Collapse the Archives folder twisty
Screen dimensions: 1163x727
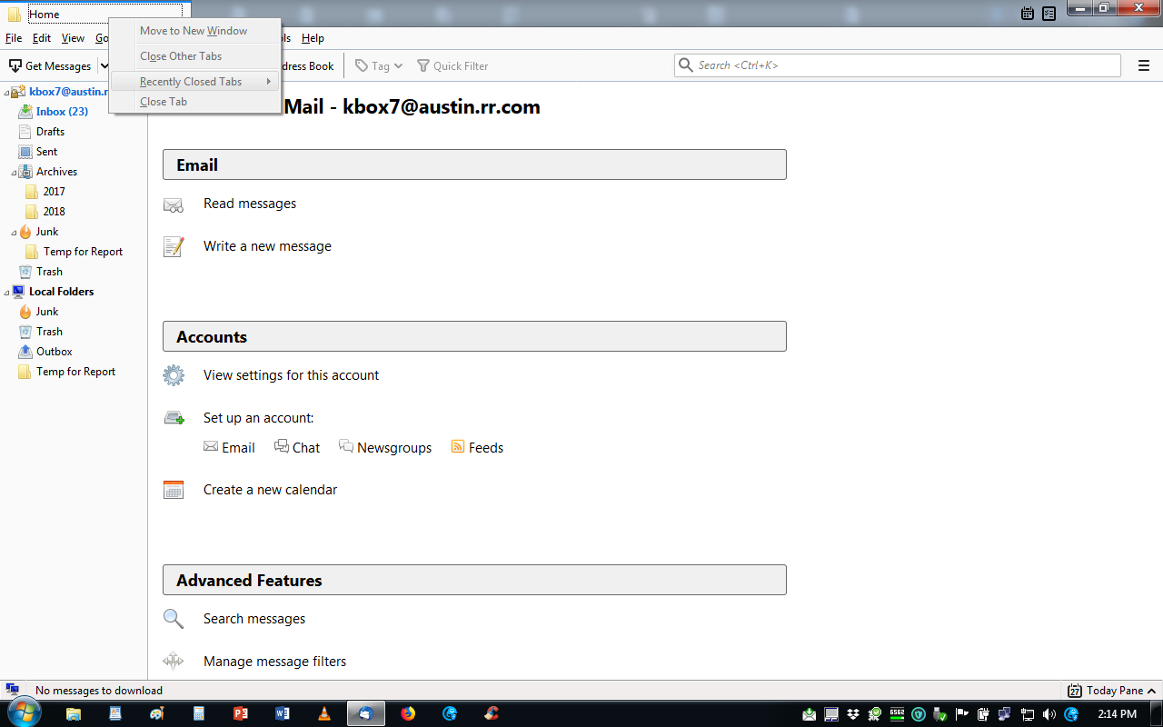[x=14, y=172]
